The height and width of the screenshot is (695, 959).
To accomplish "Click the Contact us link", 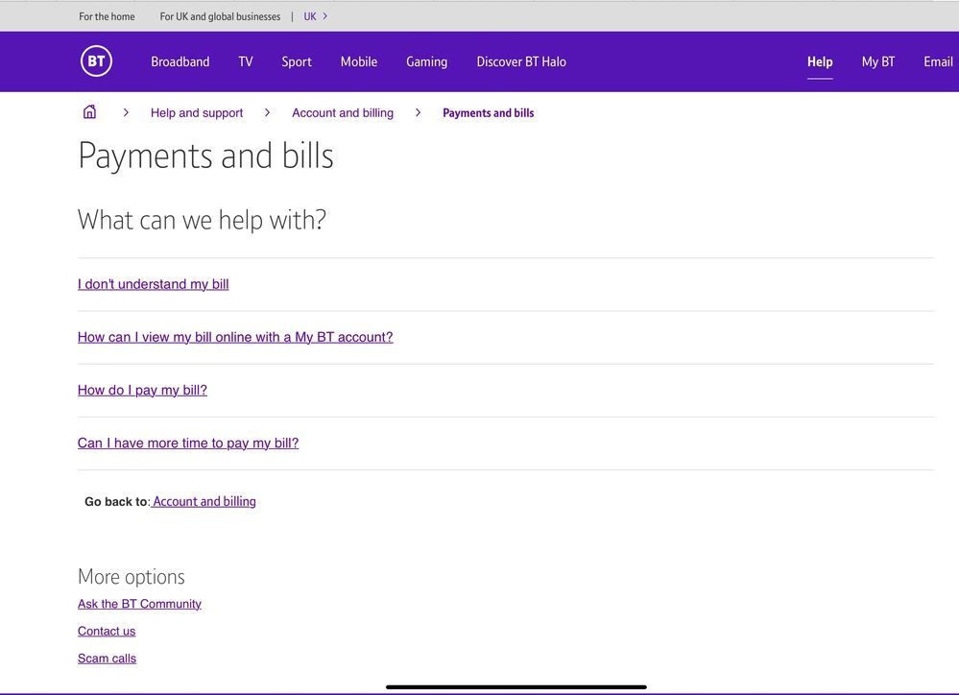I will point(107,631).
